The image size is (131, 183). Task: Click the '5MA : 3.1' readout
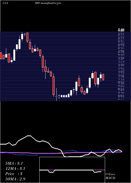14,163
